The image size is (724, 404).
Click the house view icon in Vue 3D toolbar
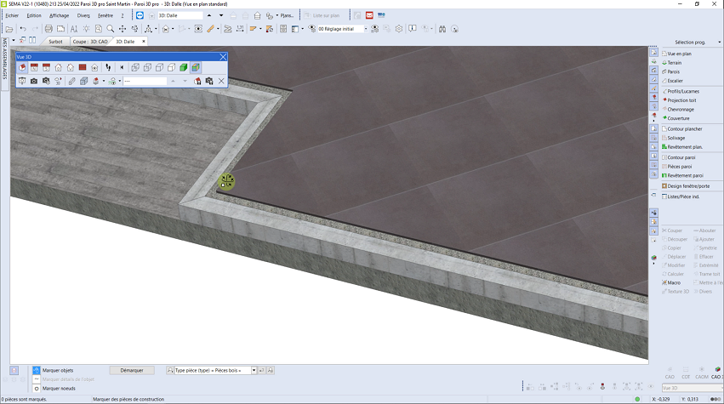(x=58, y=67)
